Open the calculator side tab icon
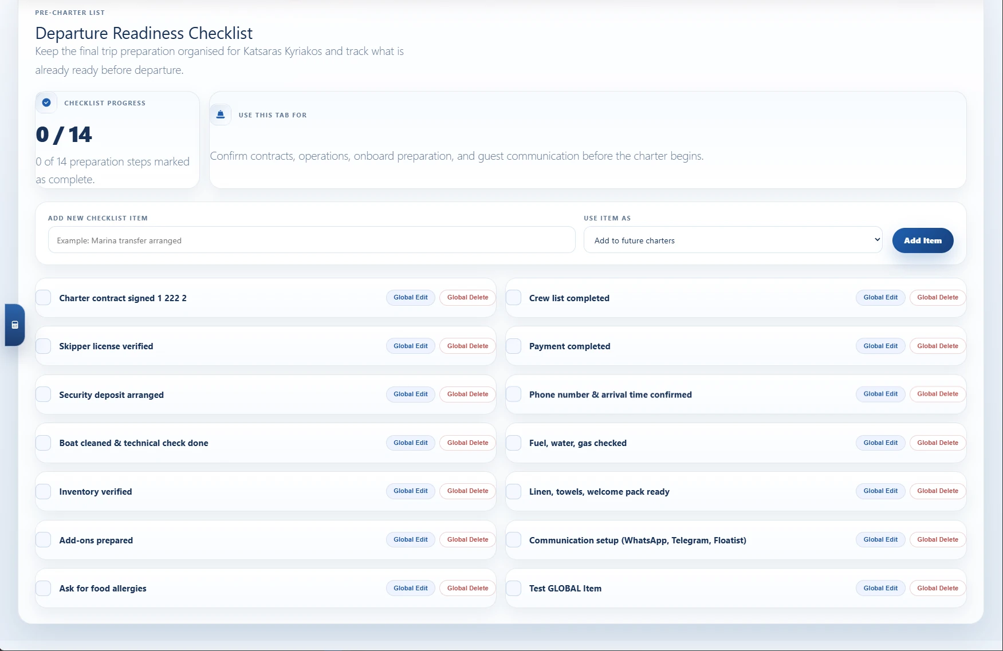 coord(15,325)
